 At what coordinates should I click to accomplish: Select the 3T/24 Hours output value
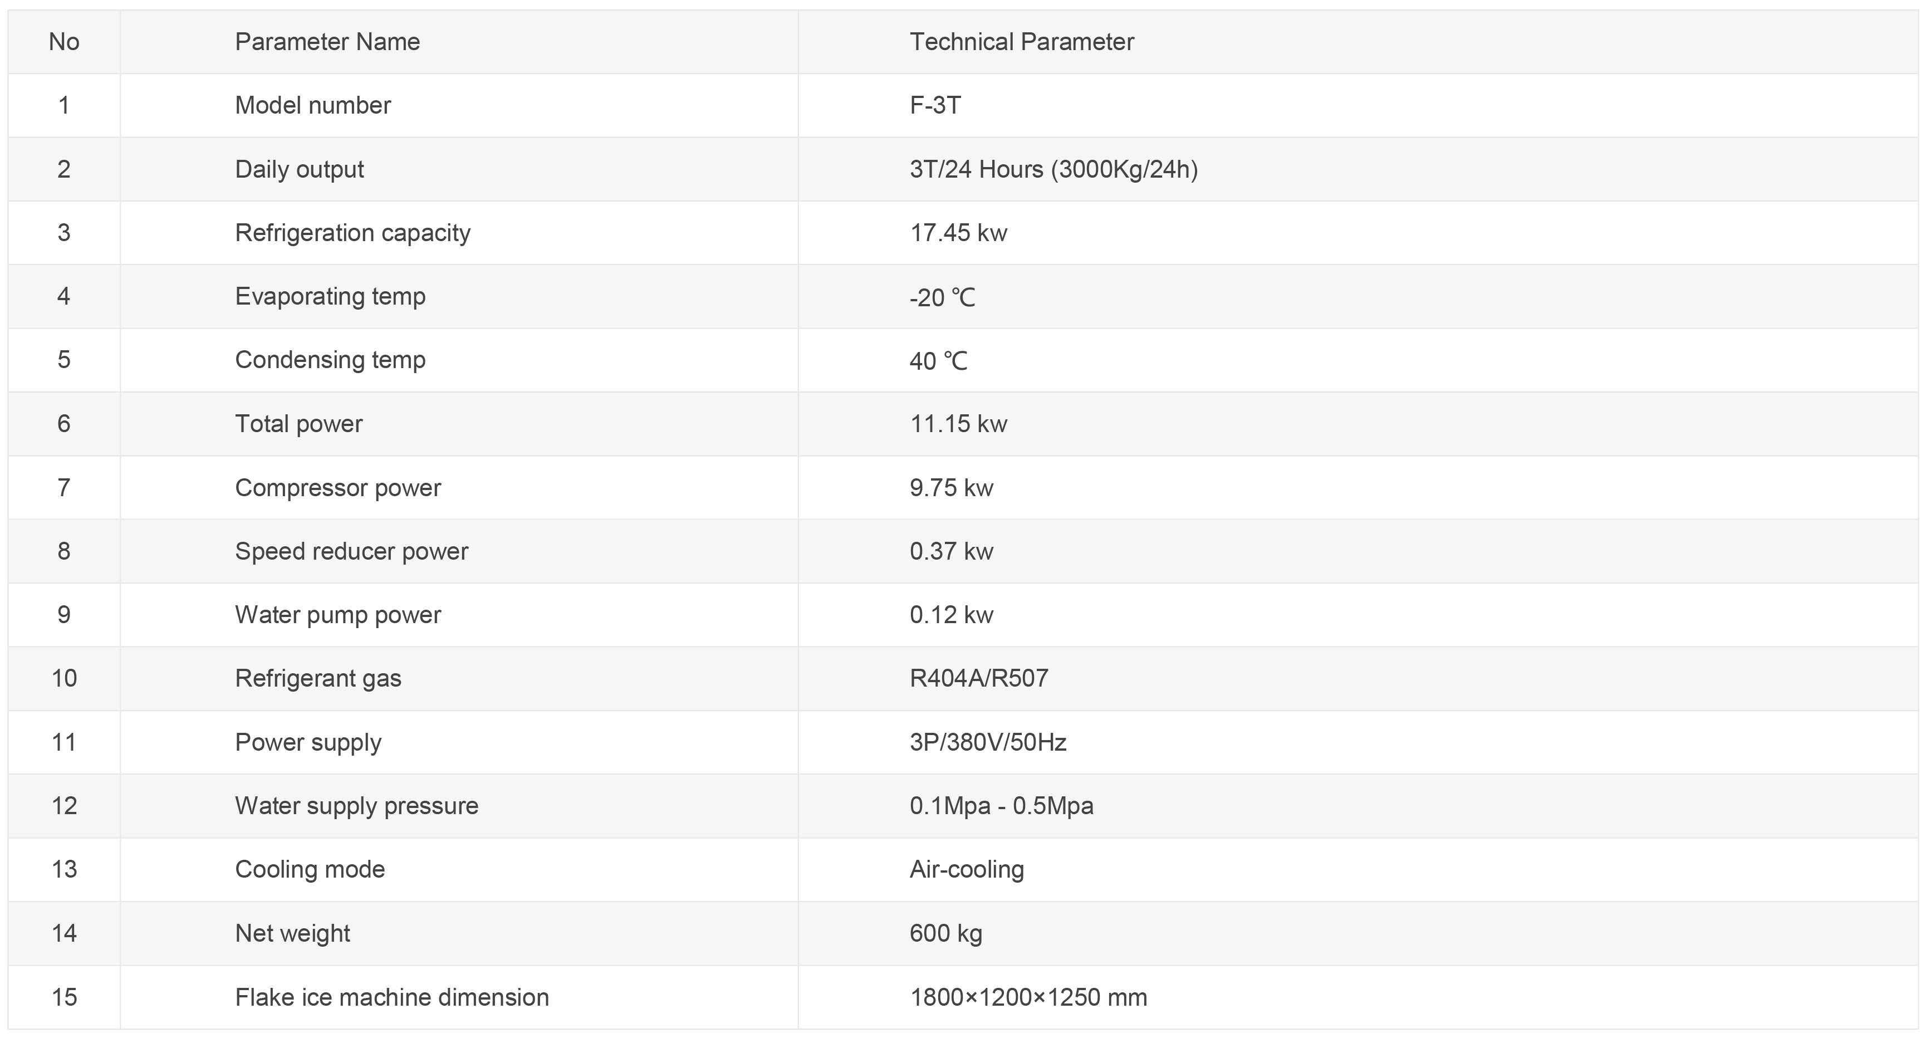pyautogui.click(x=1053, y=169)
